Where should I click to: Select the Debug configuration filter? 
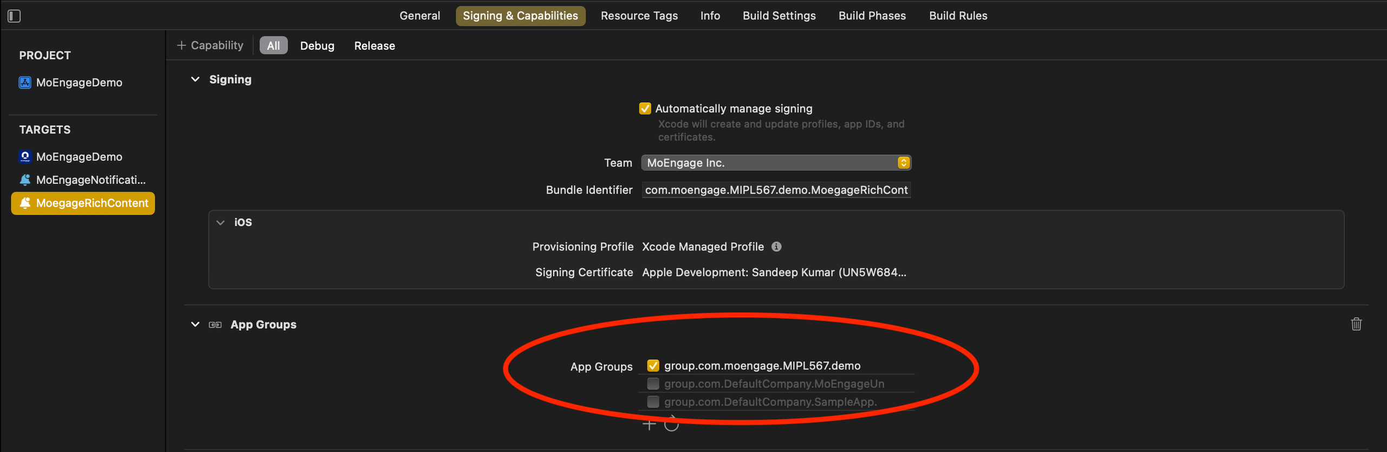[317, 46]
